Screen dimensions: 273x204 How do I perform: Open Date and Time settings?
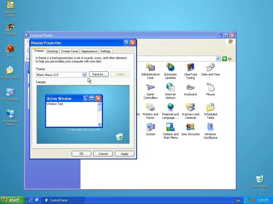210,70
